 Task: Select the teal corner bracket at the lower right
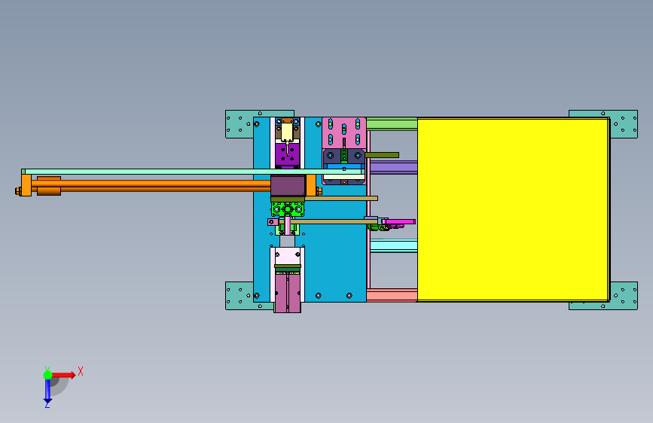[x=624, y=297]
